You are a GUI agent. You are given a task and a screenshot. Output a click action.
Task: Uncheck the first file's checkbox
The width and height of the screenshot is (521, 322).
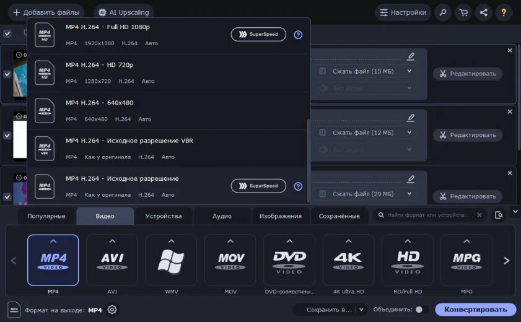(7, 74)
